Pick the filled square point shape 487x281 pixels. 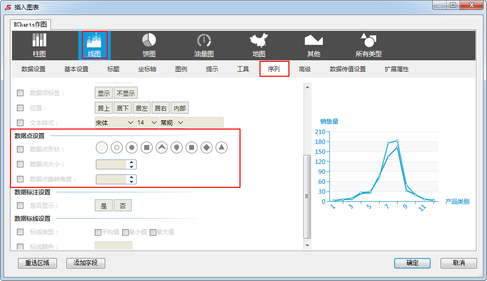(147, 147)
